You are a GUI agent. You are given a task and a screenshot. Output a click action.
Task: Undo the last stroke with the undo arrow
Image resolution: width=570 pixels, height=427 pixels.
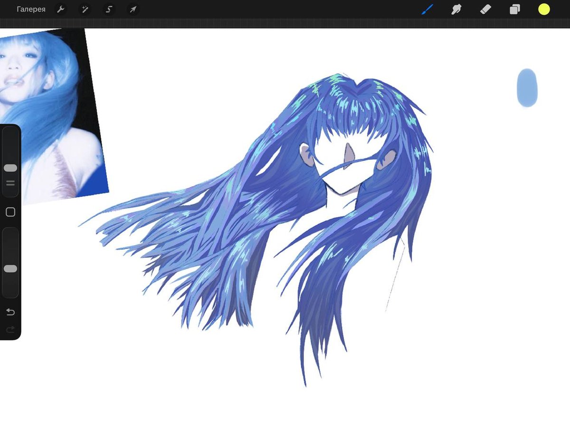[10, 312]
